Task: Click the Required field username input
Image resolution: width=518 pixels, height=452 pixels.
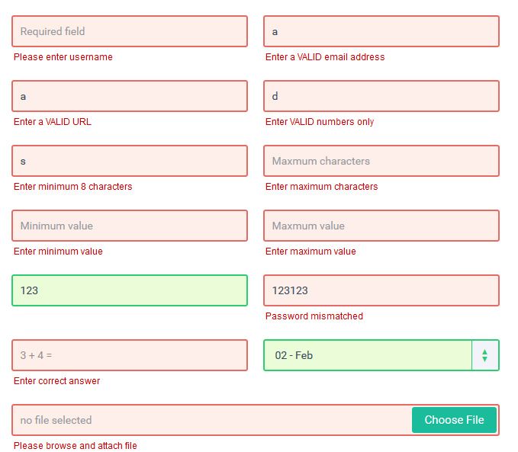Action: coord(130,31)
